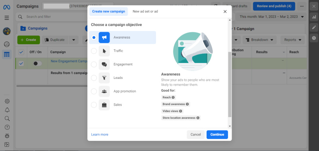Open Account overview gauge icon
The height and width of the screenshot is (151, 319).
pos(7,44)
